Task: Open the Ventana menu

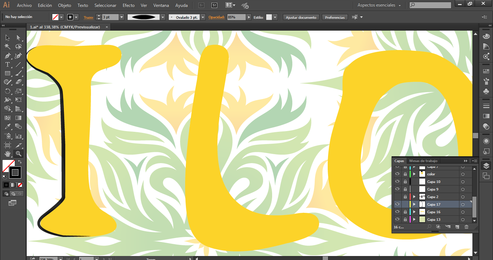Action: tap(161, 5)
